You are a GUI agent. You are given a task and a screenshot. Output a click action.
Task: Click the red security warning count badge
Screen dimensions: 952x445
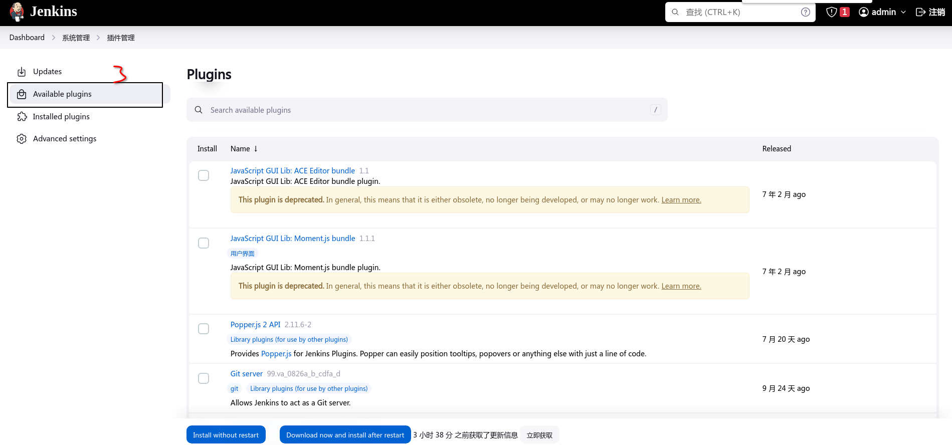pos(845,12)
